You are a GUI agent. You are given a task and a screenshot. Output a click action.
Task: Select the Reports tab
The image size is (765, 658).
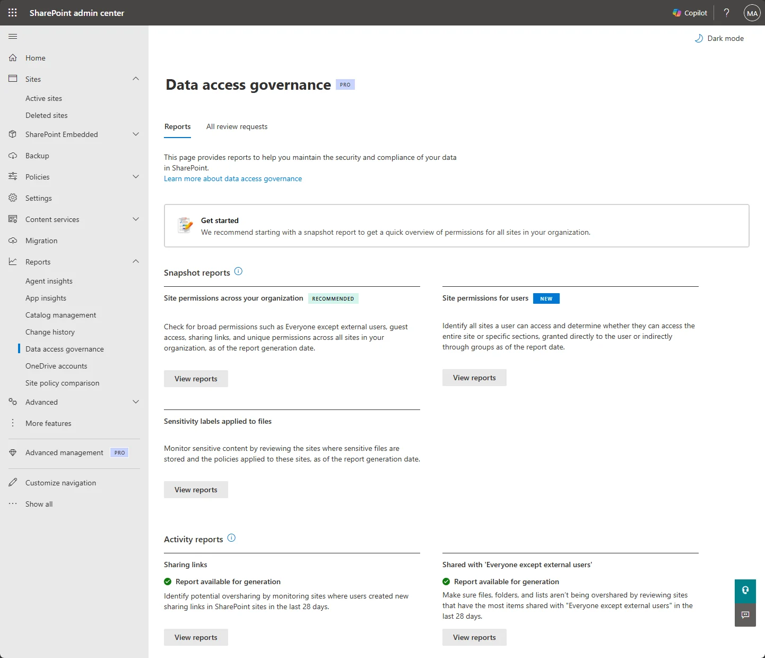tap(177, 127)
